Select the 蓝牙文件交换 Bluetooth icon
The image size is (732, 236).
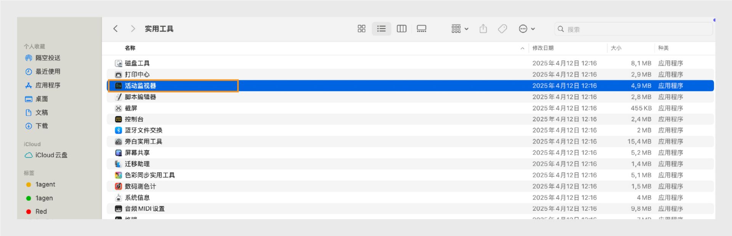click(x=119, y=130)
